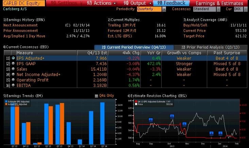Select the Operating Profit radio button

(x=13, y=80)
